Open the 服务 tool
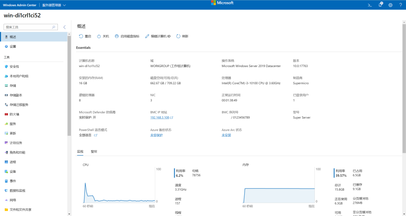Screen dimensions: 406x216 pyautogui.click(x=34, y=124)
